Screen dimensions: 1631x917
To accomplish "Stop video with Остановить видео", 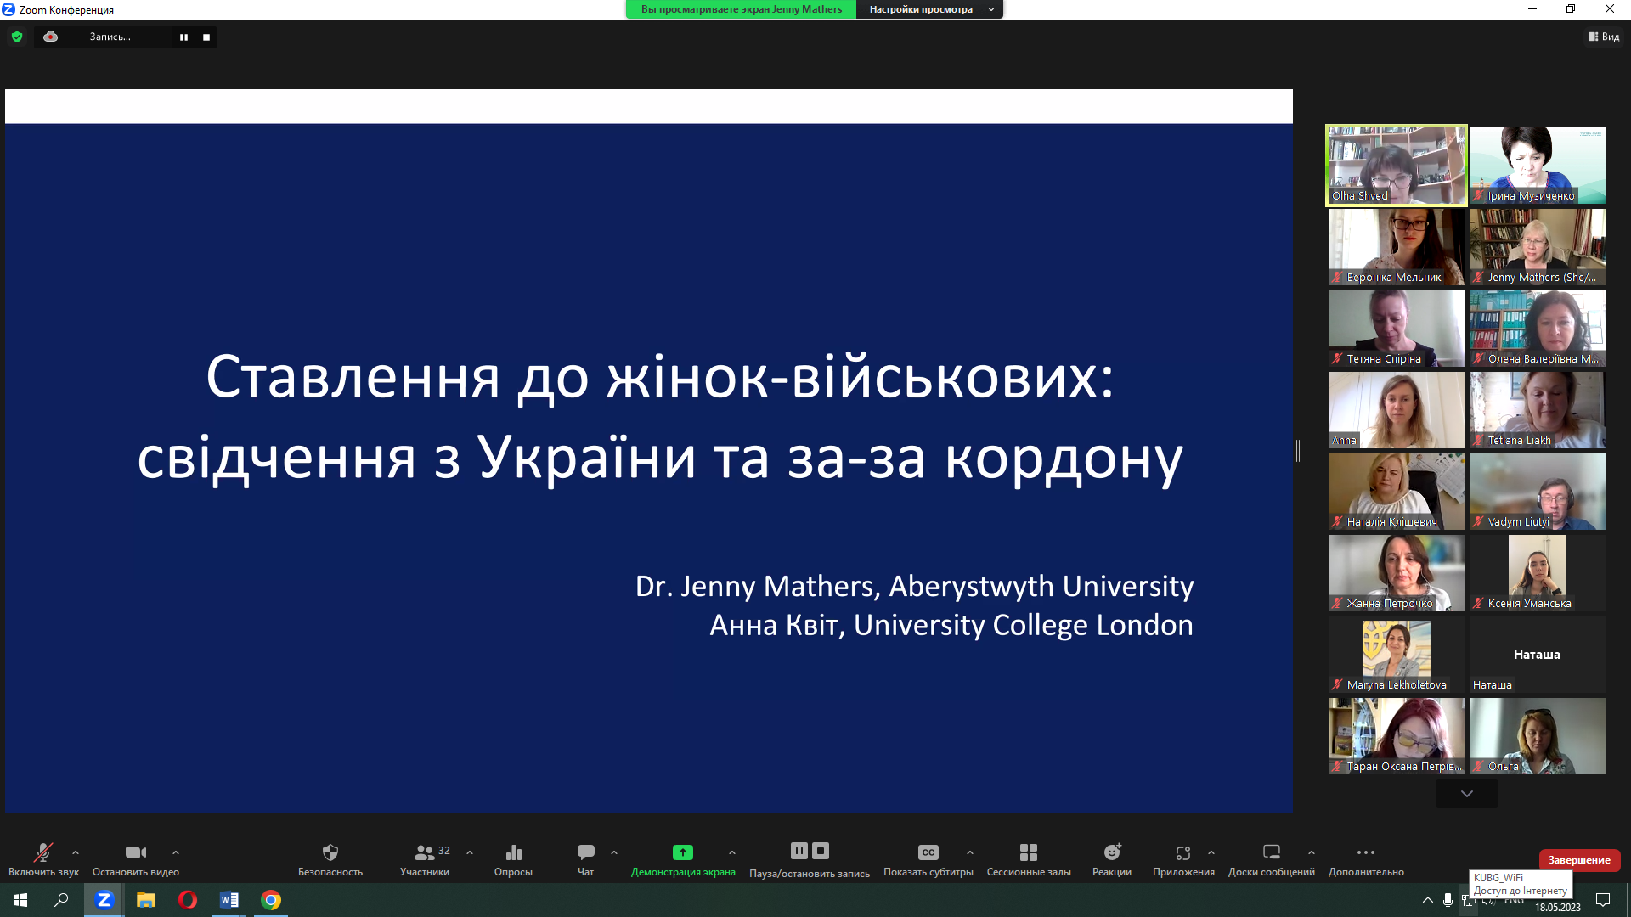I will (135, 858).
